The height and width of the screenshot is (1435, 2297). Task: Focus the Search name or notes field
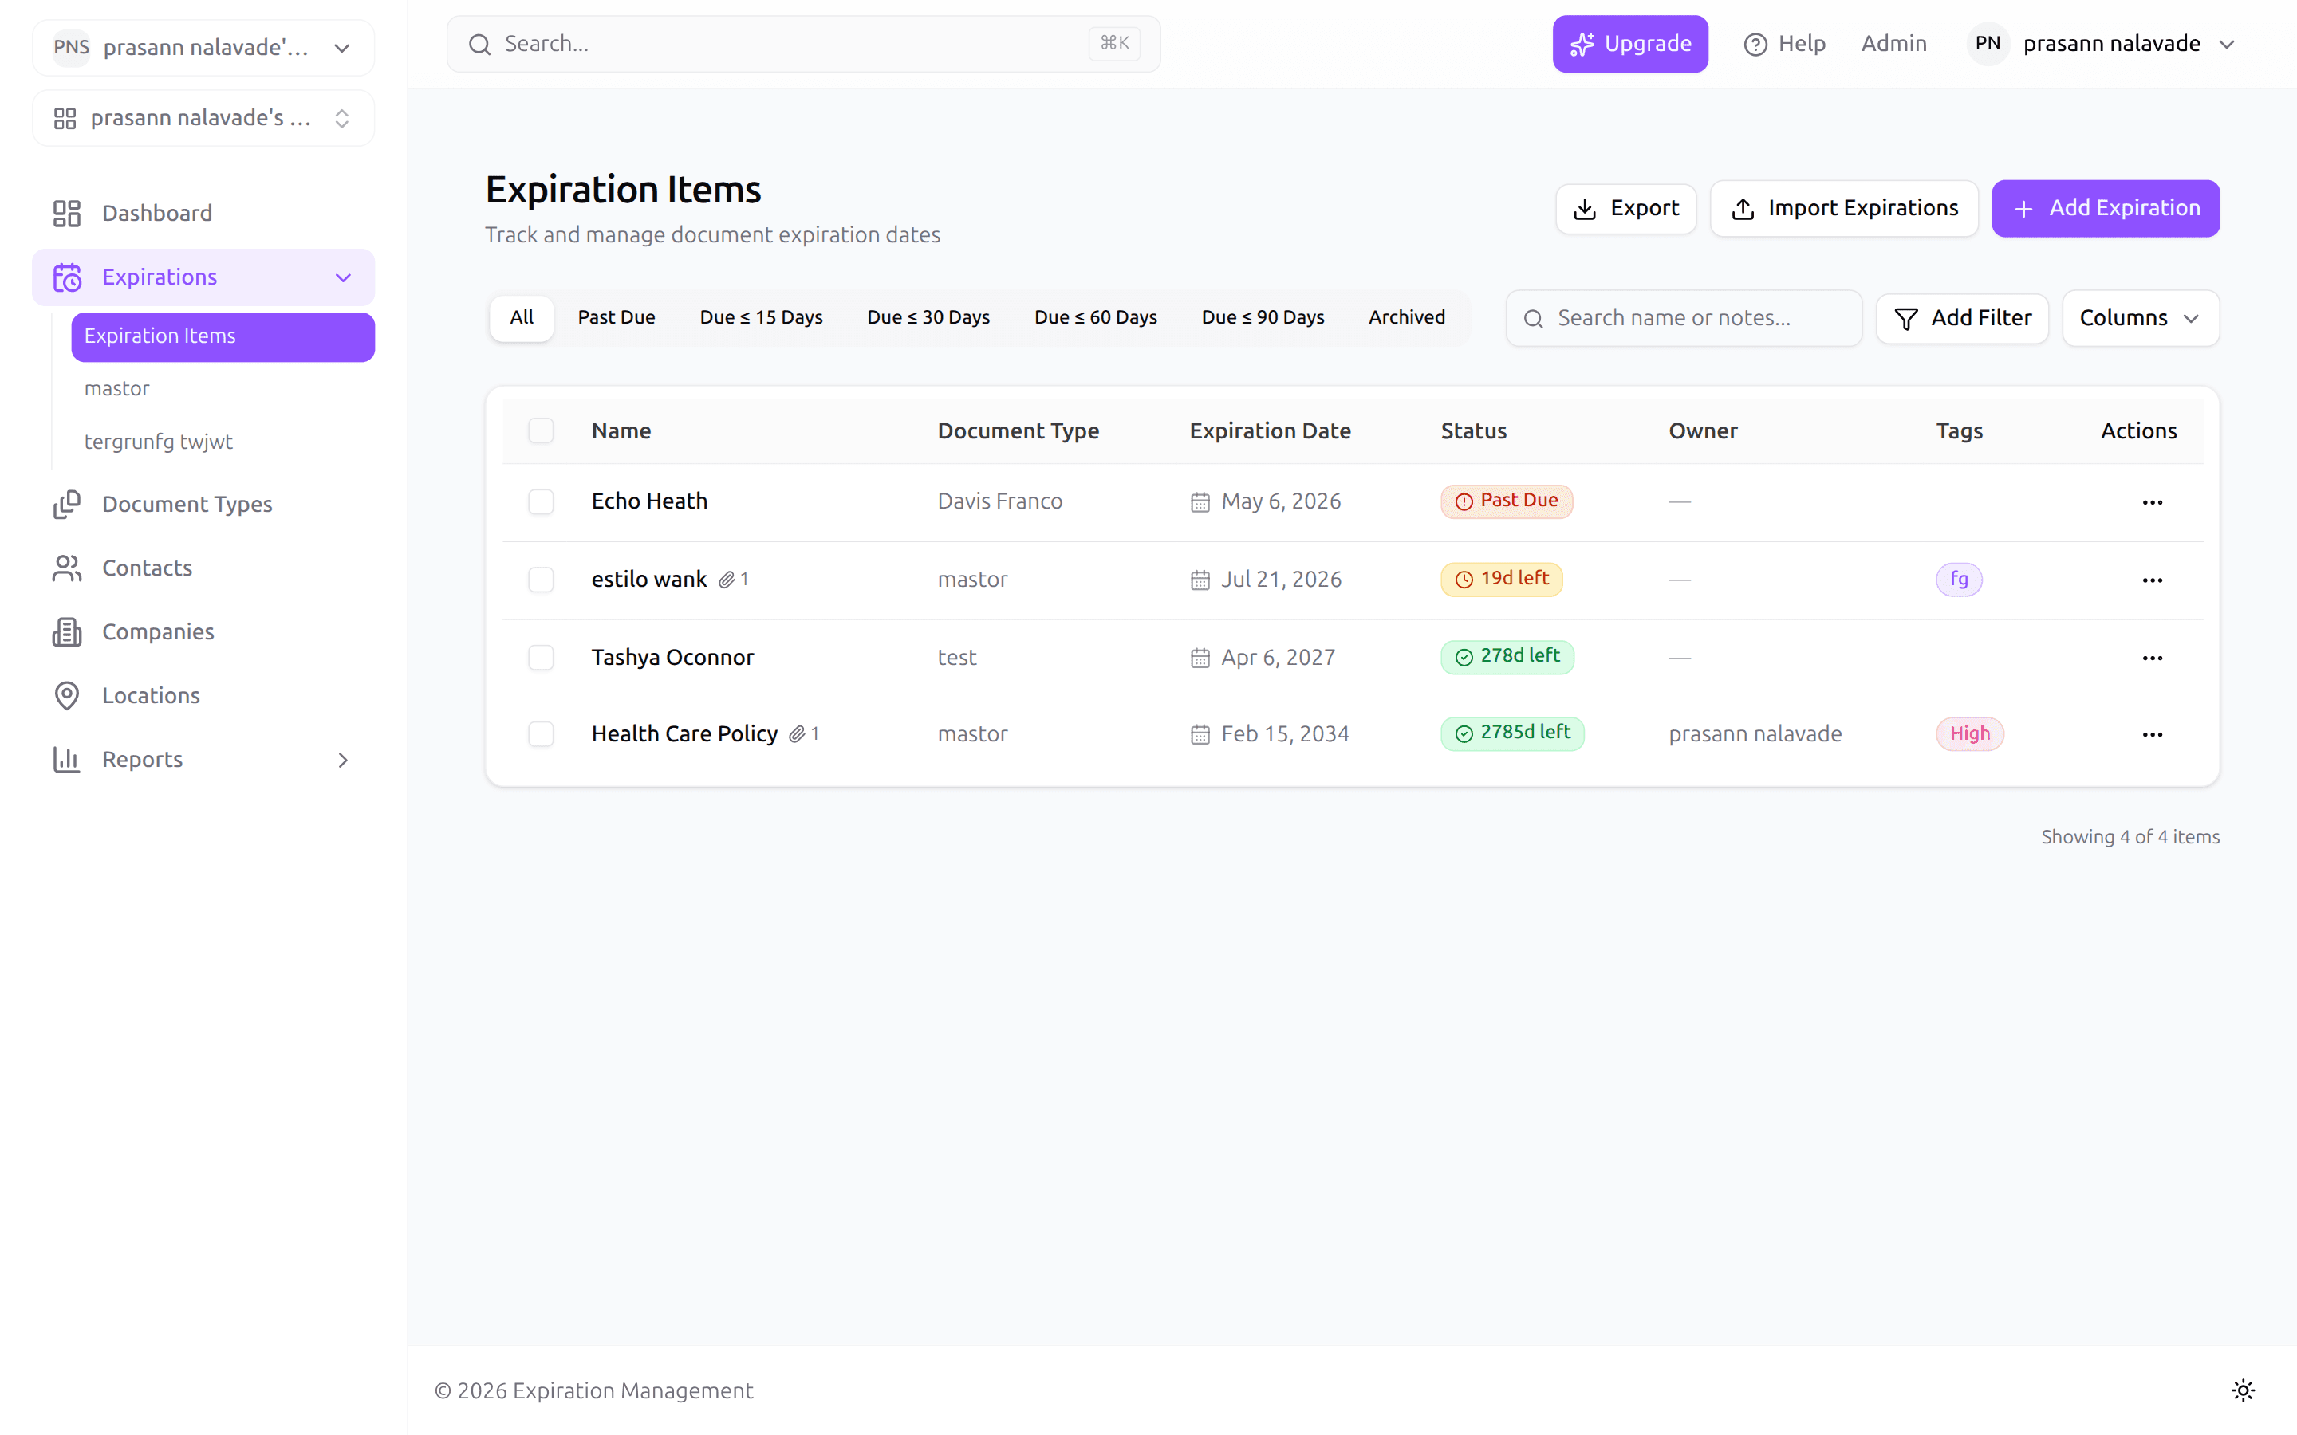(1683, 318)
